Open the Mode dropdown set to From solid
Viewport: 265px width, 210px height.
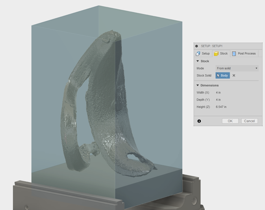tap(237, 68)
